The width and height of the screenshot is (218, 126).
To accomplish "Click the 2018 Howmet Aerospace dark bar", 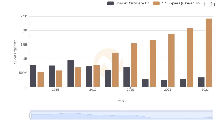I will tap(108, 78).
